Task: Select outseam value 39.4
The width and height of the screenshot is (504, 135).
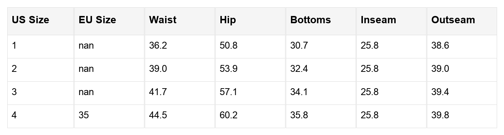Action: click(x=462, y=93)
